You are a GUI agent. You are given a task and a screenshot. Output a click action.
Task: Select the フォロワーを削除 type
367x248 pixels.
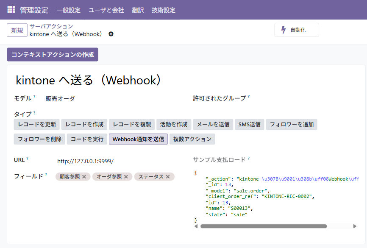tap(39, 139)
